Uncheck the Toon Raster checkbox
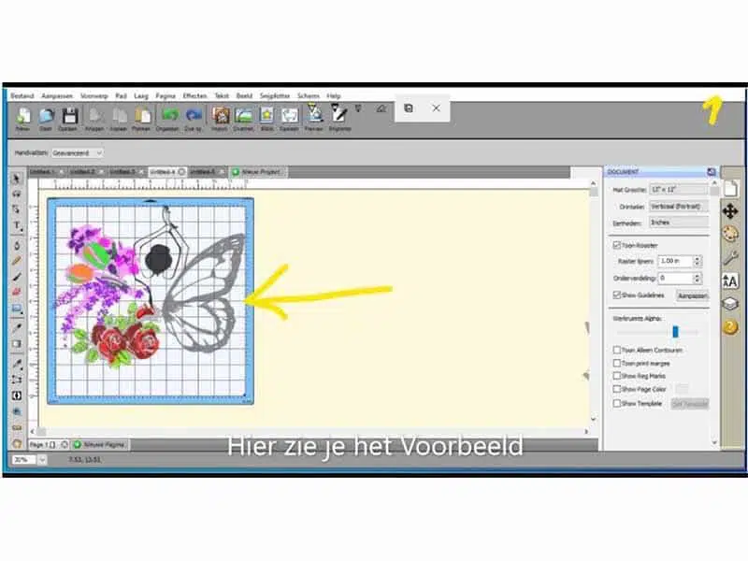Screen dimensions: 748x561 pyautogui.click(x=617, y=245)
